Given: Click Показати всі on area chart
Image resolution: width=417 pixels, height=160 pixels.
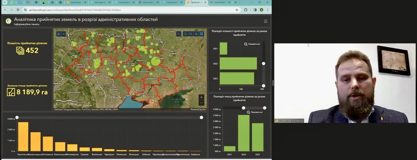Looking at the screenshot, I should pyautogui.click(x=255, y=112).
